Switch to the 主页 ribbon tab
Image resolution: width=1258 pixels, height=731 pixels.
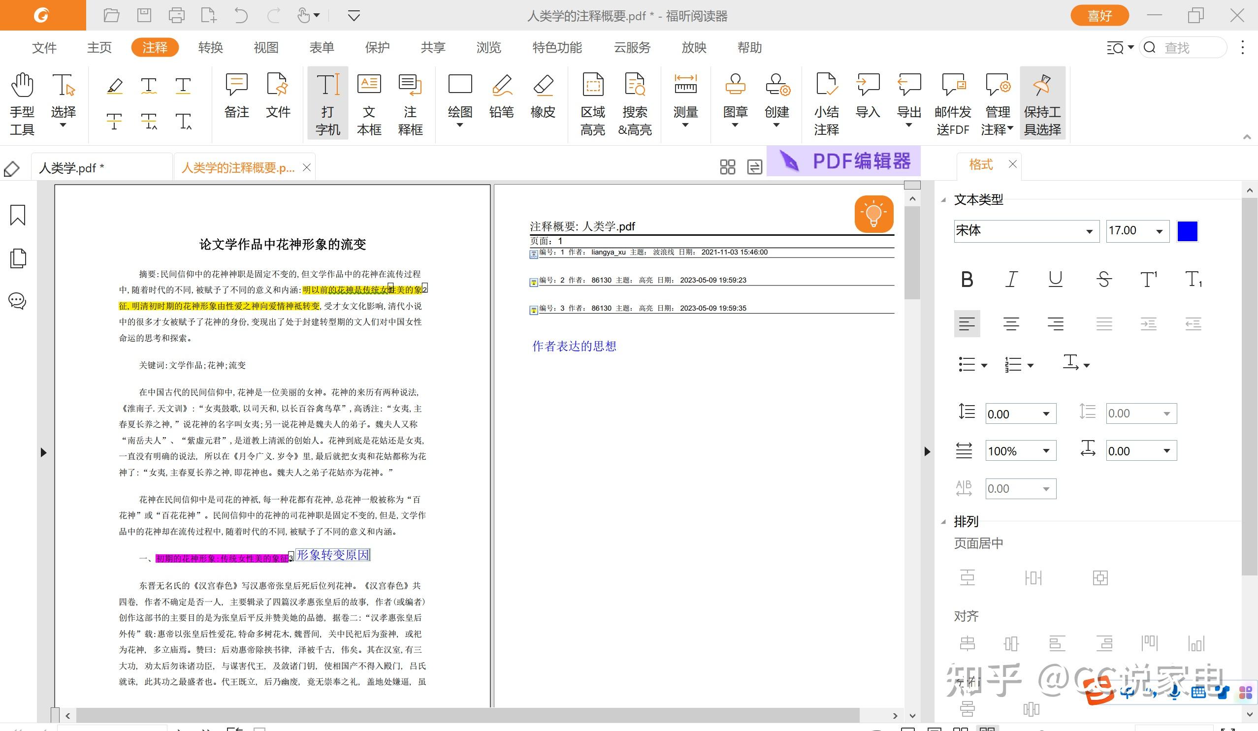click(99, 47)
